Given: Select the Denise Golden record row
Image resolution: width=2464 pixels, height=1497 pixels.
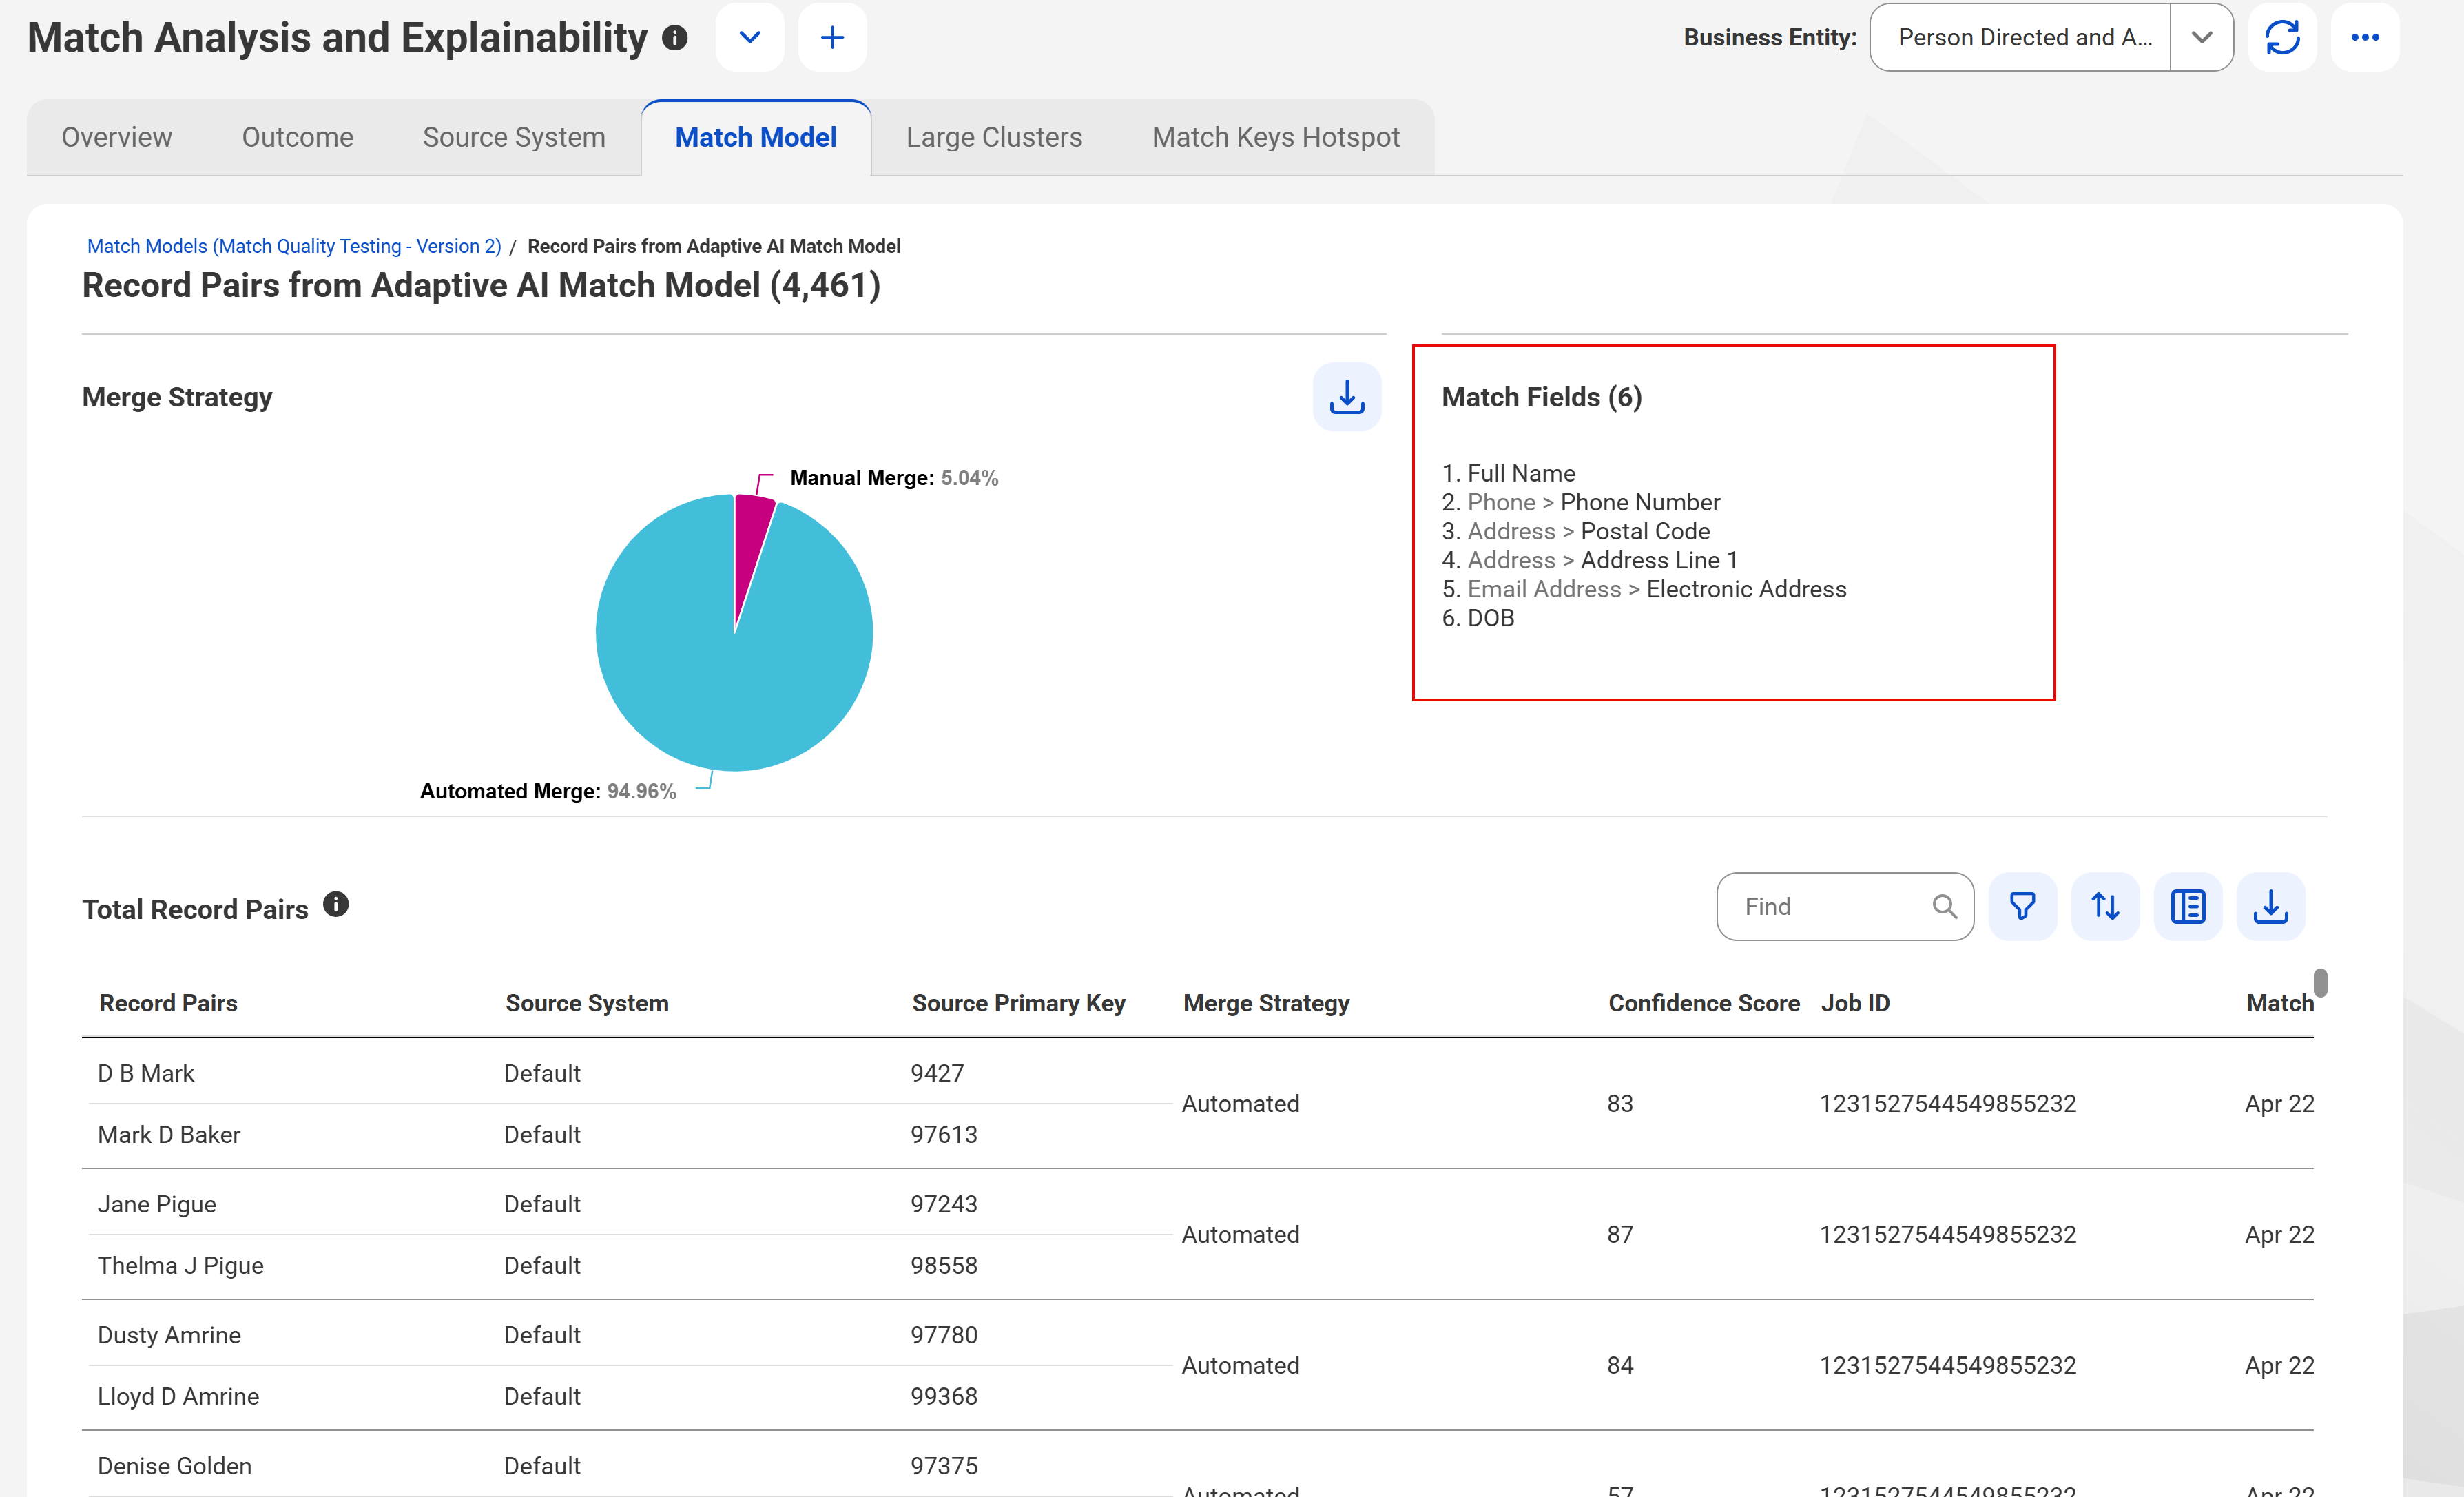Looking at the screenshot, I should click(x=630, y=1466).
